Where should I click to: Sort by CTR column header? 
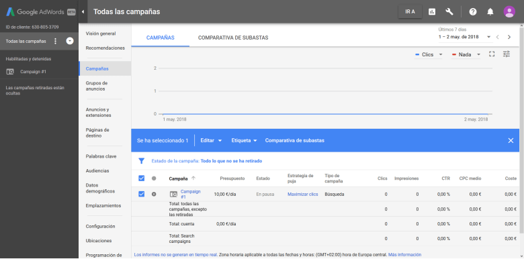pyautogui.click(x=446, y=178)
